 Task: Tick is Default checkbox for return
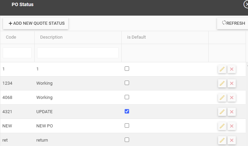coord(127,140)
